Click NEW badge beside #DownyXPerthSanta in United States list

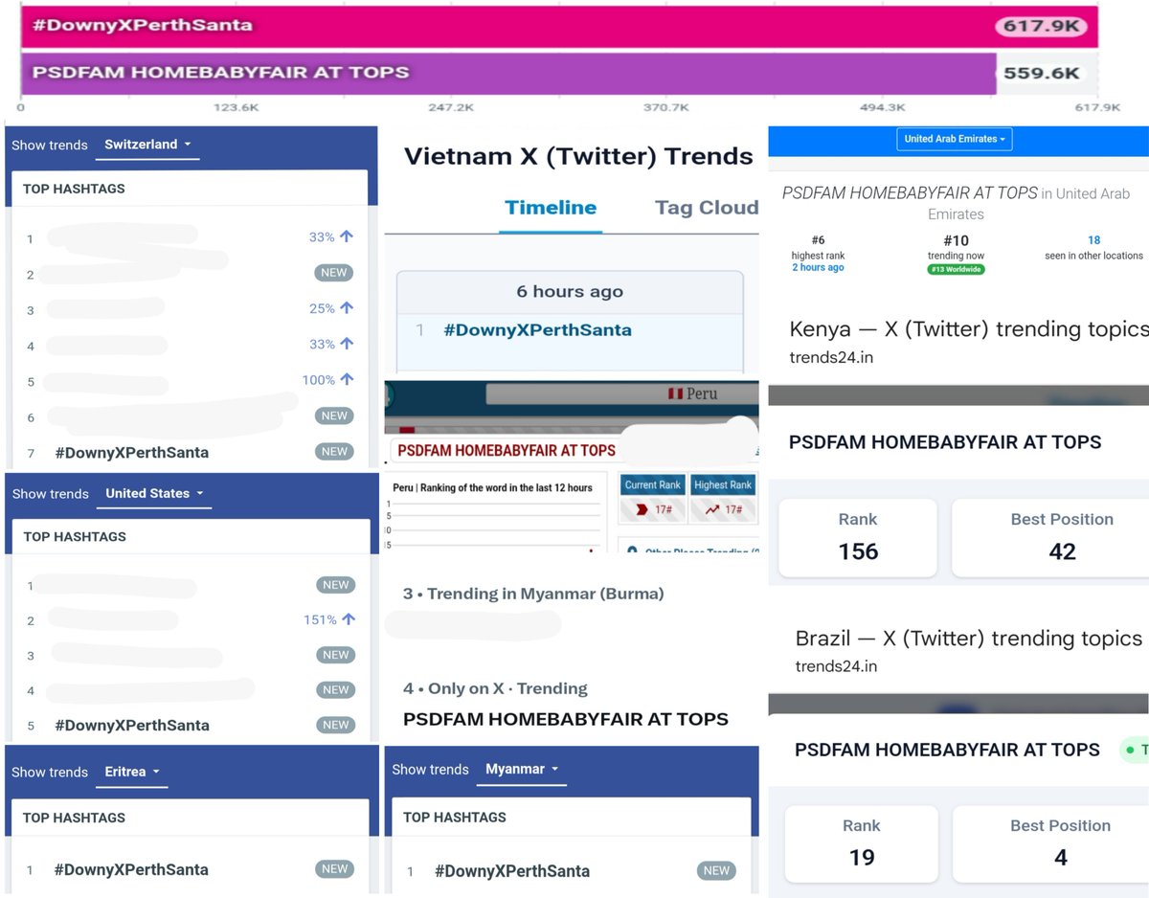pyautogui.click(x=335, y=725)
